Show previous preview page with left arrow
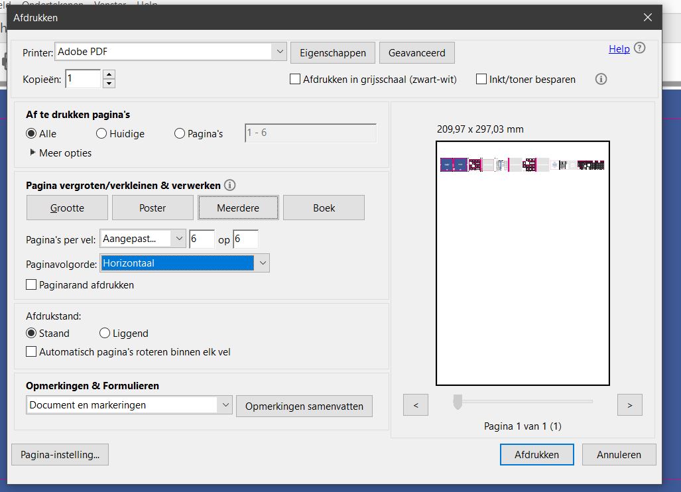This screenshot has width=681, height=492. point(415,404)
